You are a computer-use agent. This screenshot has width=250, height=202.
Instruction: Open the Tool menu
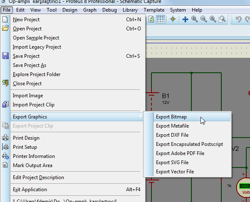tap(52, 10)
